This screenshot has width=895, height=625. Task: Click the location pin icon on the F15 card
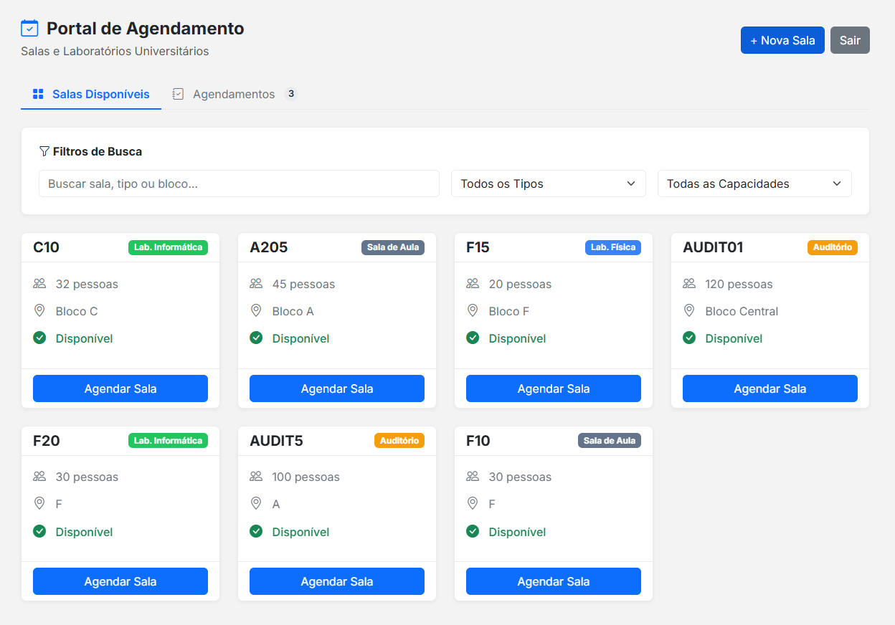tap(473, 311)
